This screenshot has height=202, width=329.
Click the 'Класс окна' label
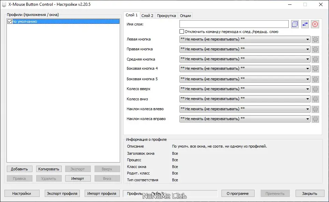[137, 167]
